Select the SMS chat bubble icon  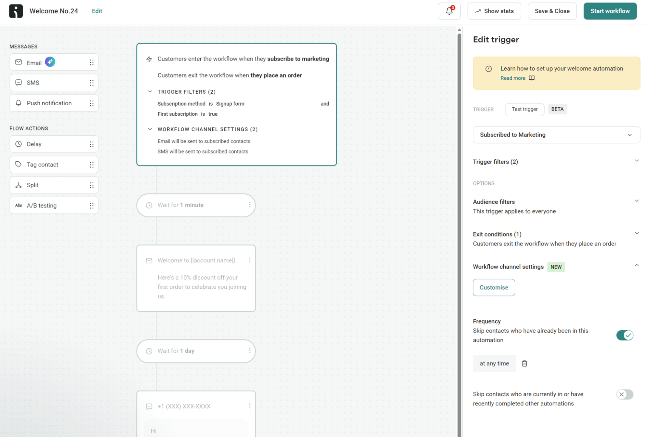click(x=18, y=82)
